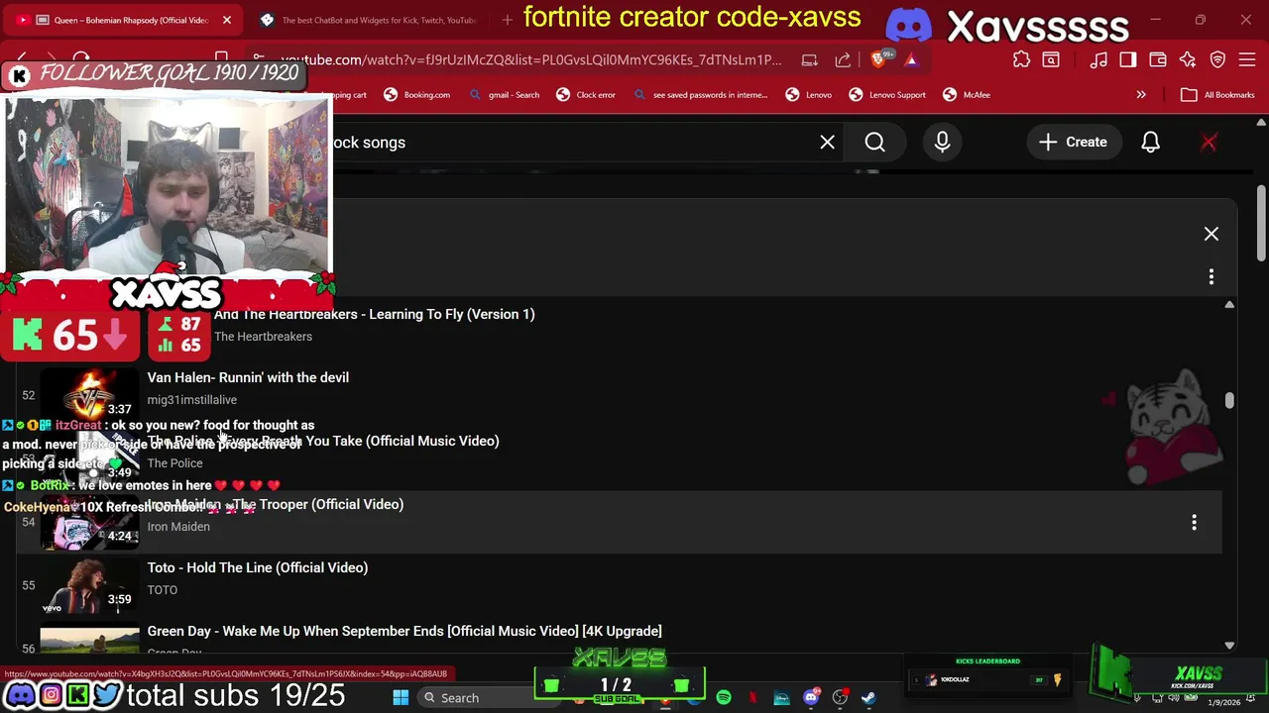The height and width of the screenshot is (713, 1269).
Task: Open Booking.com bookmark
Action: point(417,95)
